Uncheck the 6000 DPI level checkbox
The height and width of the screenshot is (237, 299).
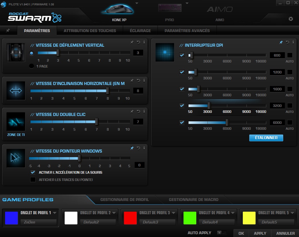(x=182, y=122)
